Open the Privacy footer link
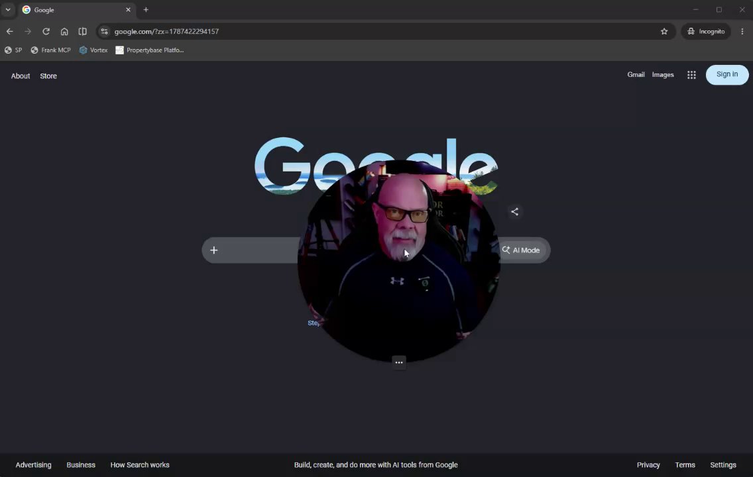This screenshot has height=477, width=753. click(648, 464)
